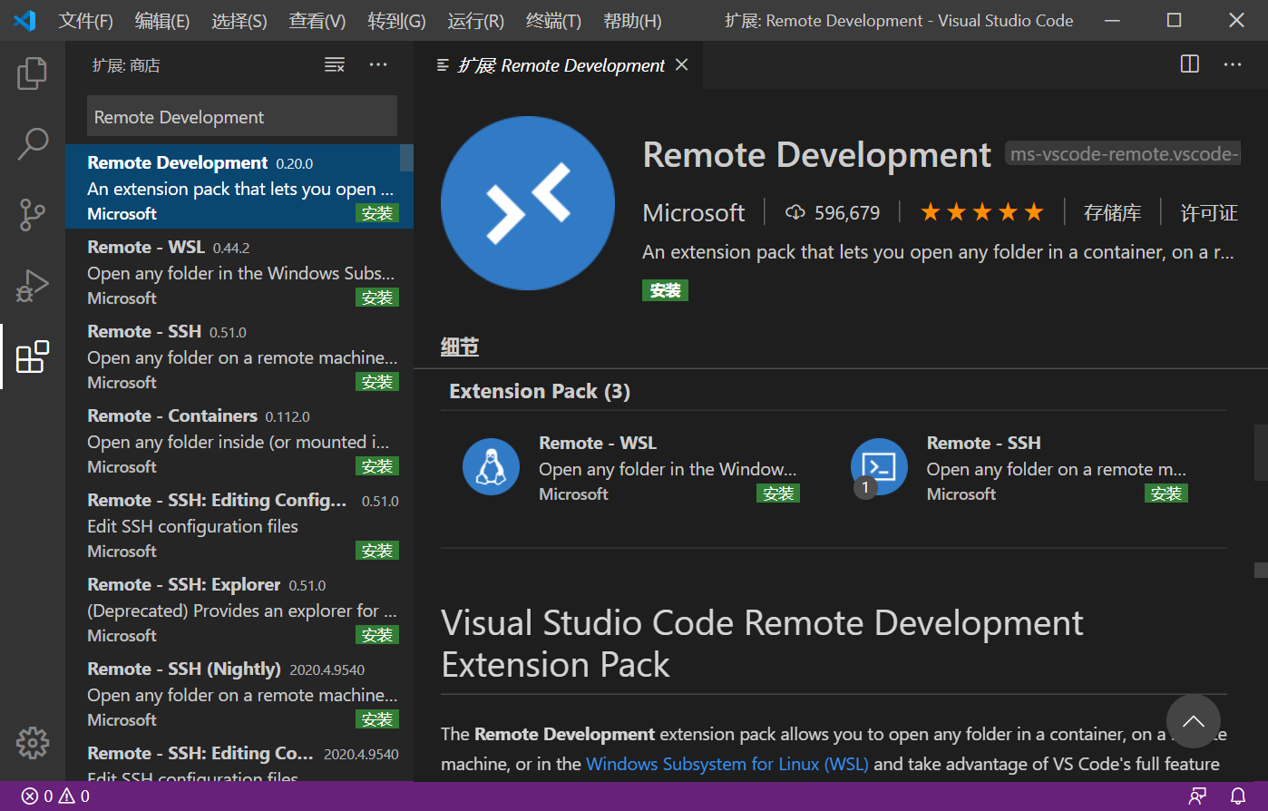
Task: Select Remote - SSH: Explorer list entry
Action: [239, 609]
